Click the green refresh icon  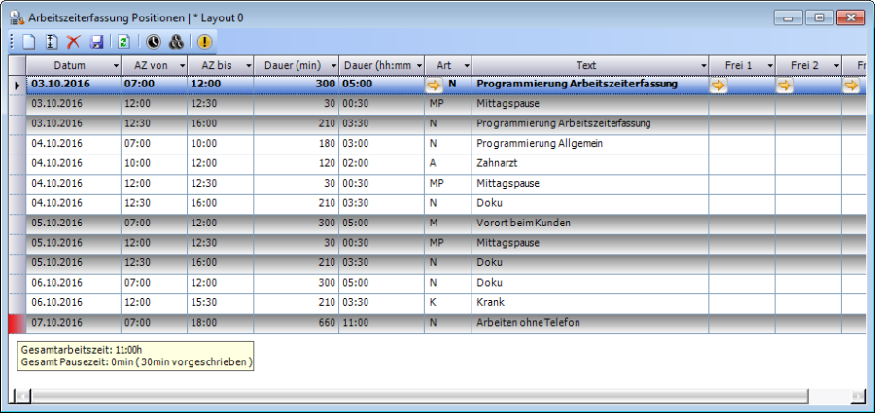point(123,42)
